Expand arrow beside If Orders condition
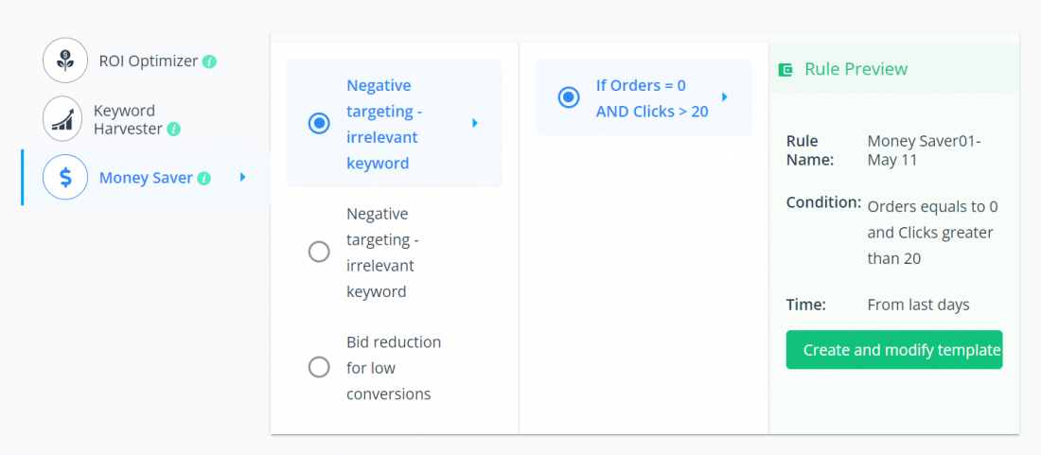Screen dimensions: 1041x455 pos(724,96)
